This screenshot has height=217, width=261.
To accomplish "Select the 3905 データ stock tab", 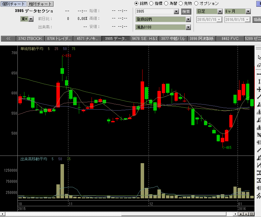I will coord(116,39).
